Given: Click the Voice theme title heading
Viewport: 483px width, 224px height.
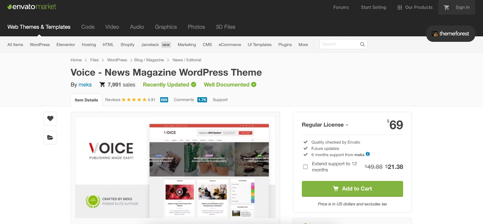Looking at the screenshot, I should tap(166, 72).
